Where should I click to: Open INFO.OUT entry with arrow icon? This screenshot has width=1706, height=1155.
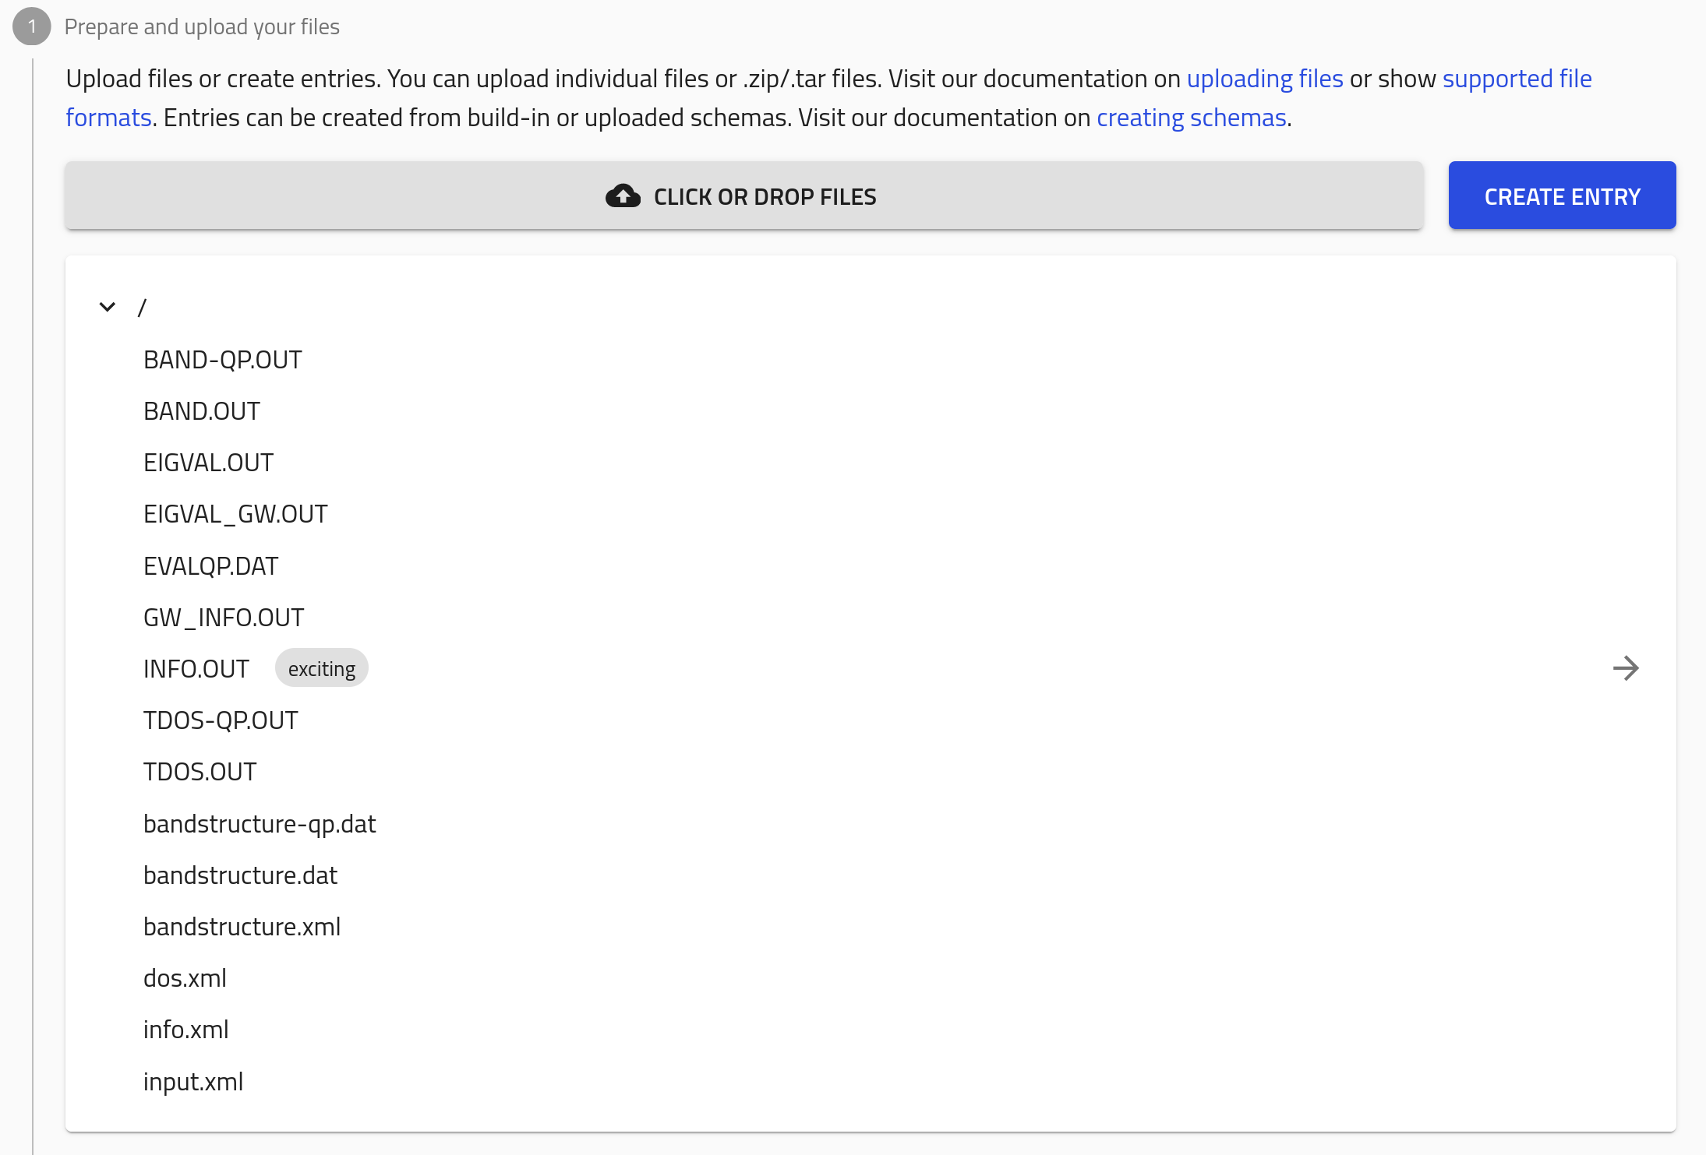(x=1626, y=668)
